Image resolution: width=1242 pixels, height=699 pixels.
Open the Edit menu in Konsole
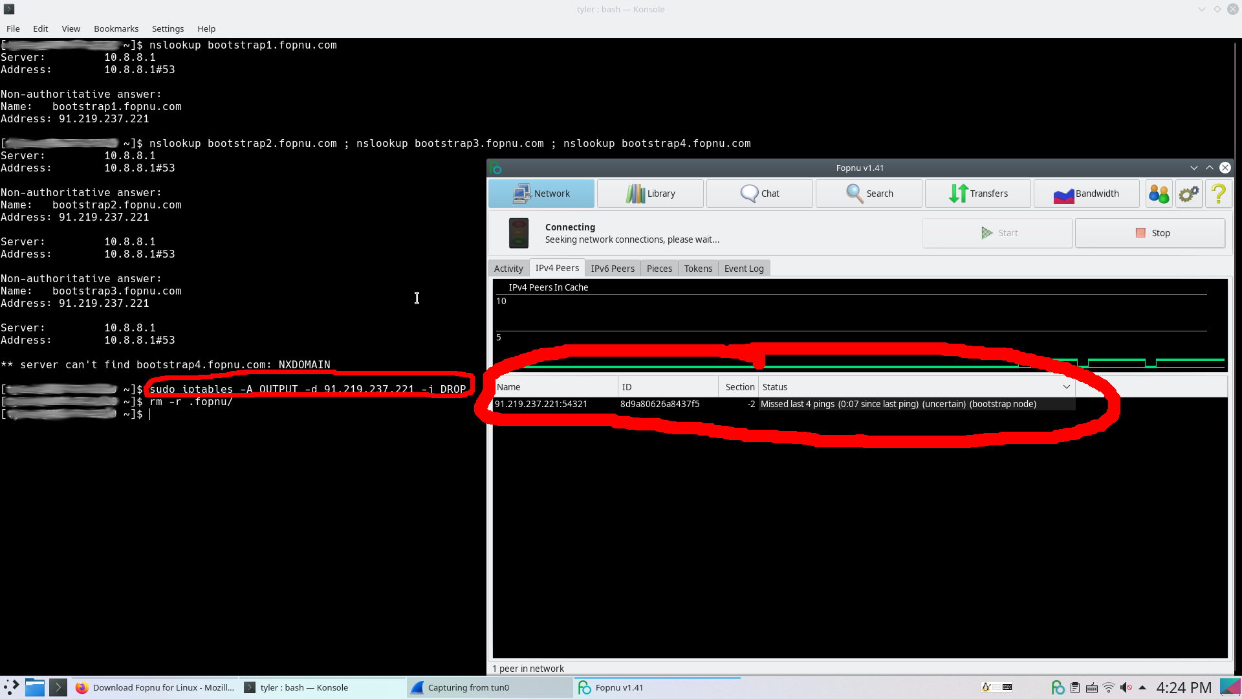tap(41, 28)
